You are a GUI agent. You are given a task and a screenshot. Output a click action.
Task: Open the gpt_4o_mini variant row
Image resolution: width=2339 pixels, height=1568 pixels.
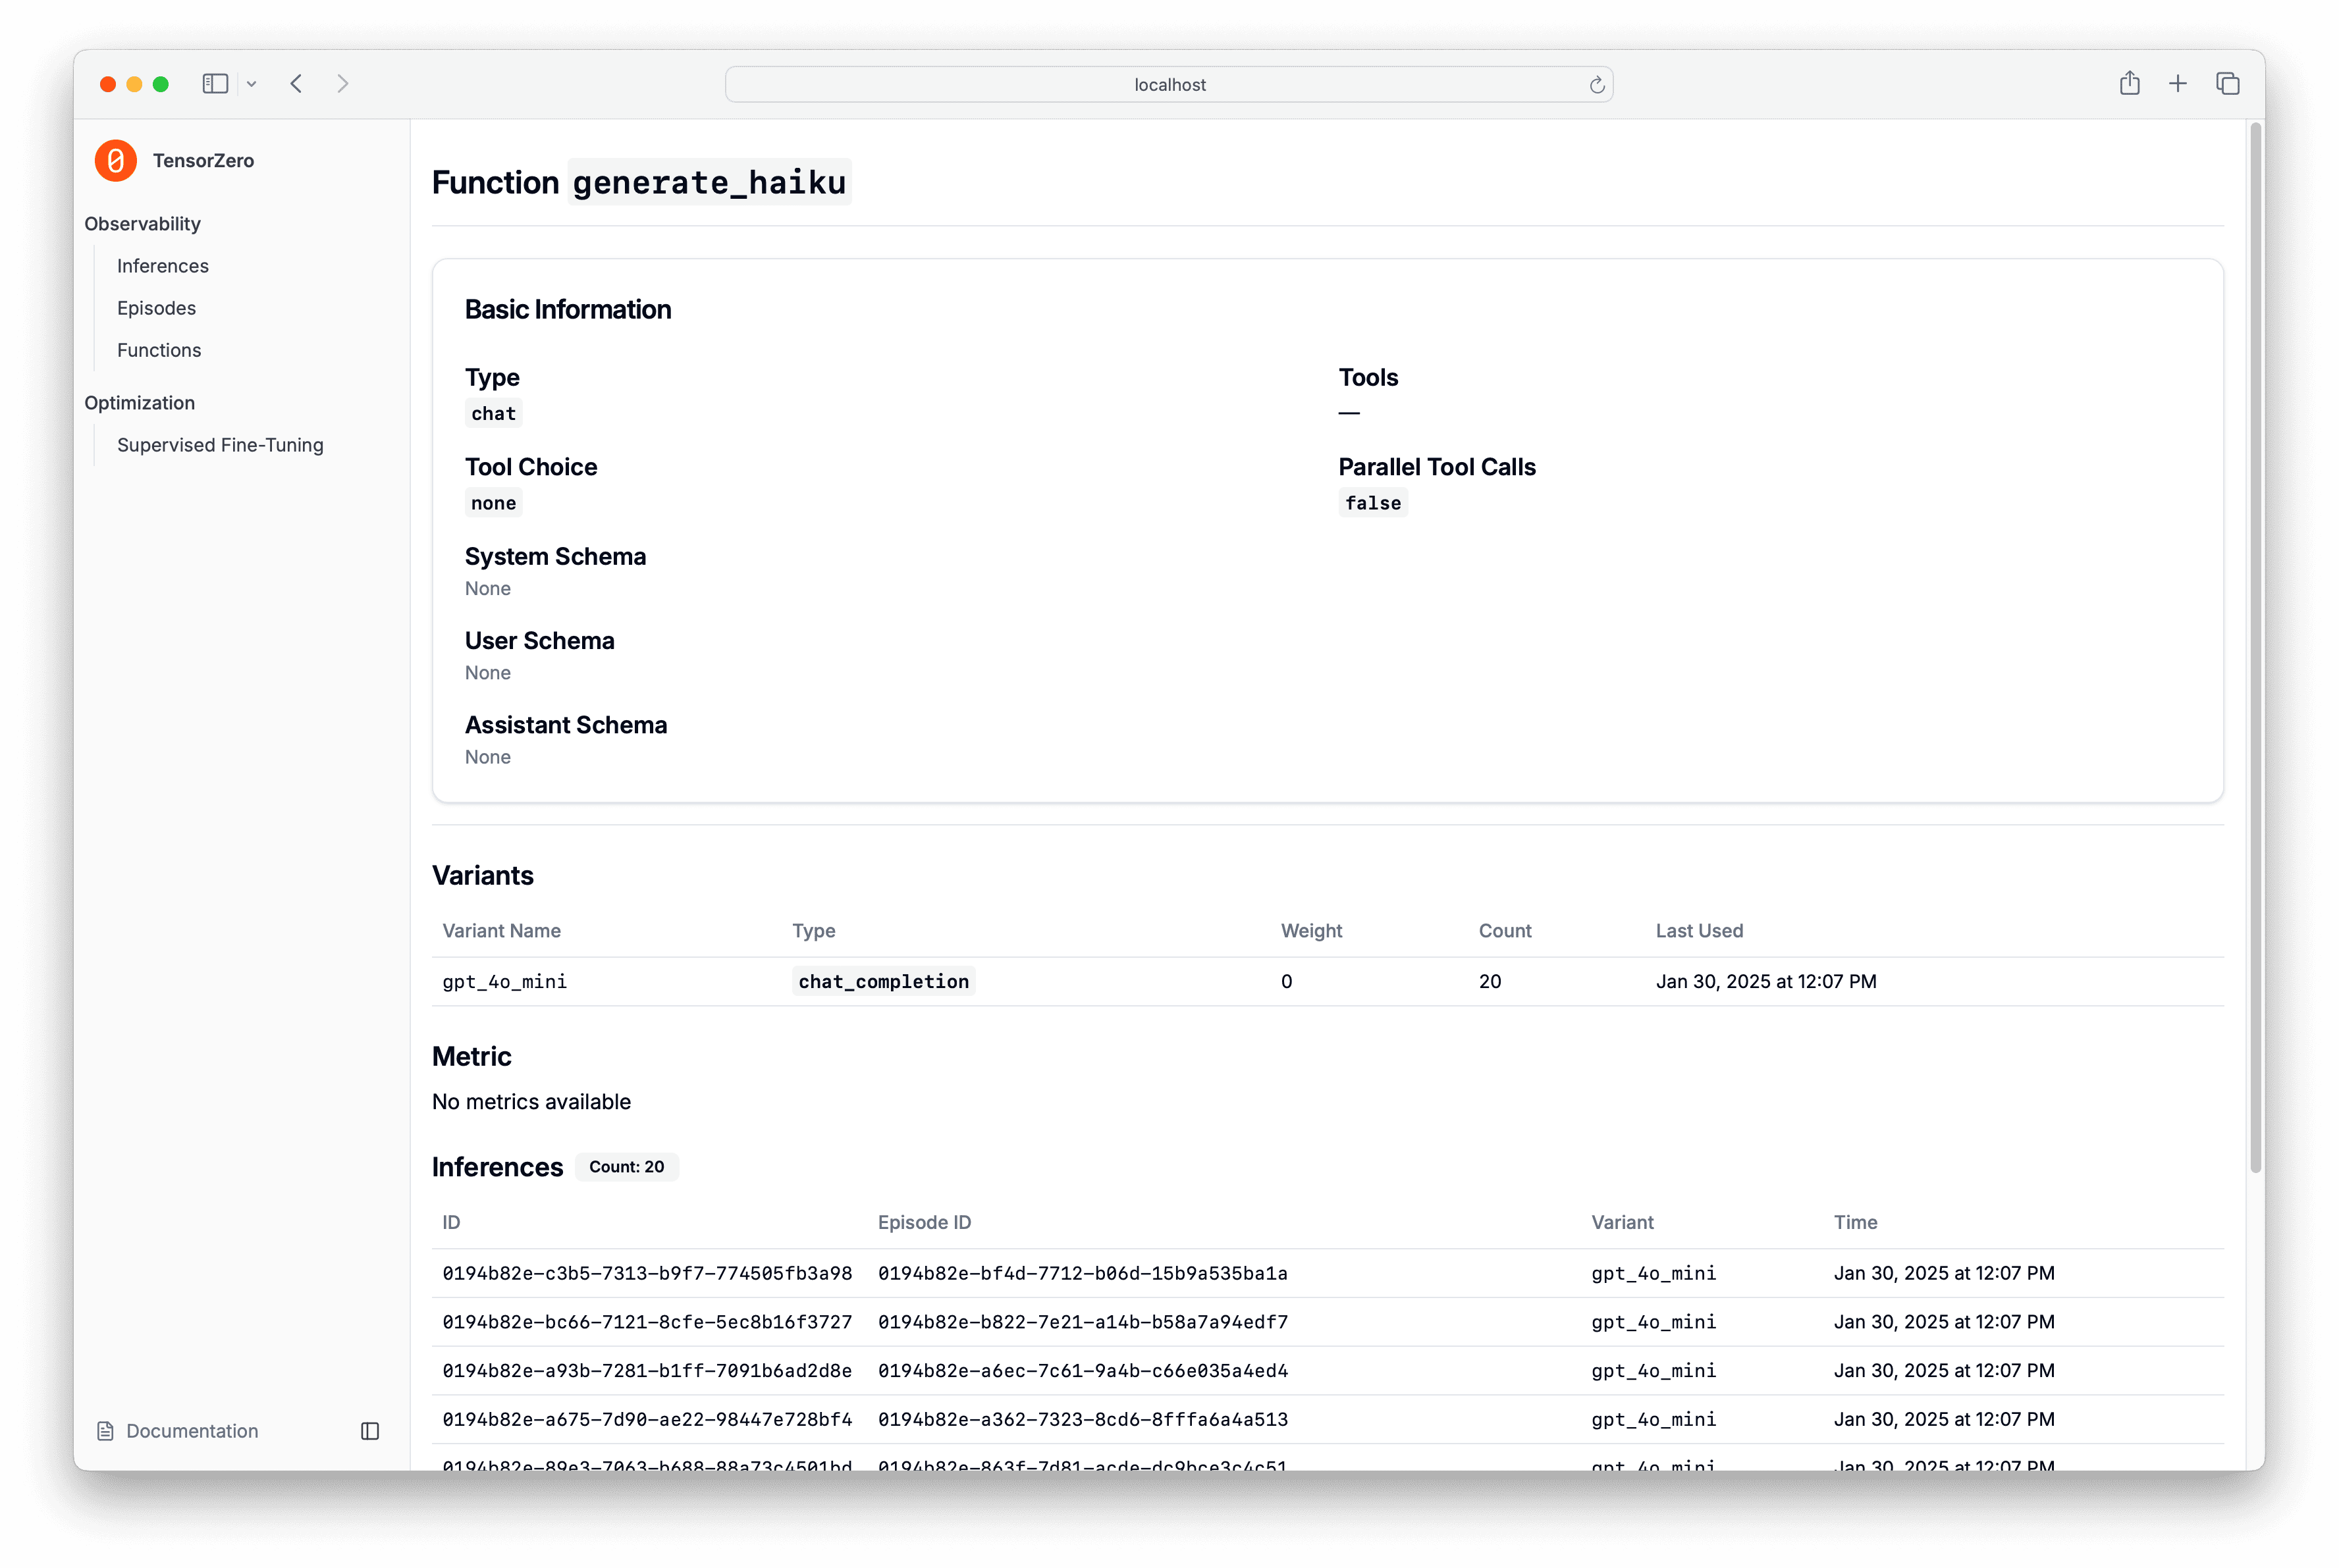coord(504,981)
